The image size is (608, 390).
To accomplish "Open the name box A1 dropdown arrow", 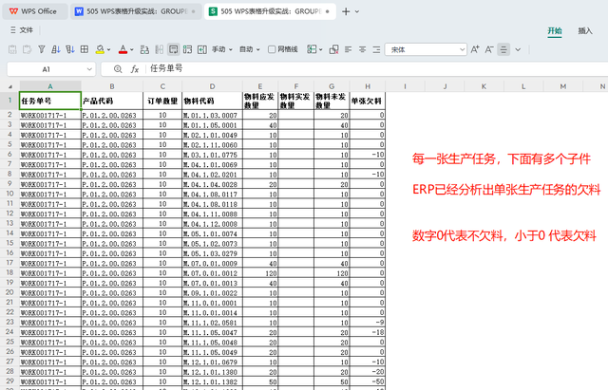I will (x=89, y=69).
